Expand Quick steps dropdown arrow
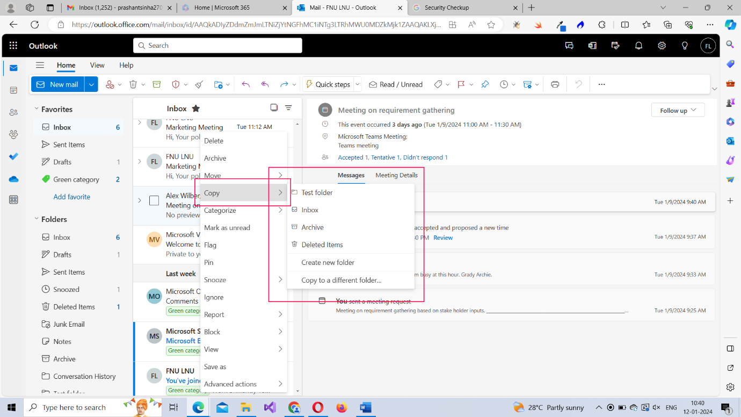The height and width of the screenshot is (417, 741). click(358, 84)
